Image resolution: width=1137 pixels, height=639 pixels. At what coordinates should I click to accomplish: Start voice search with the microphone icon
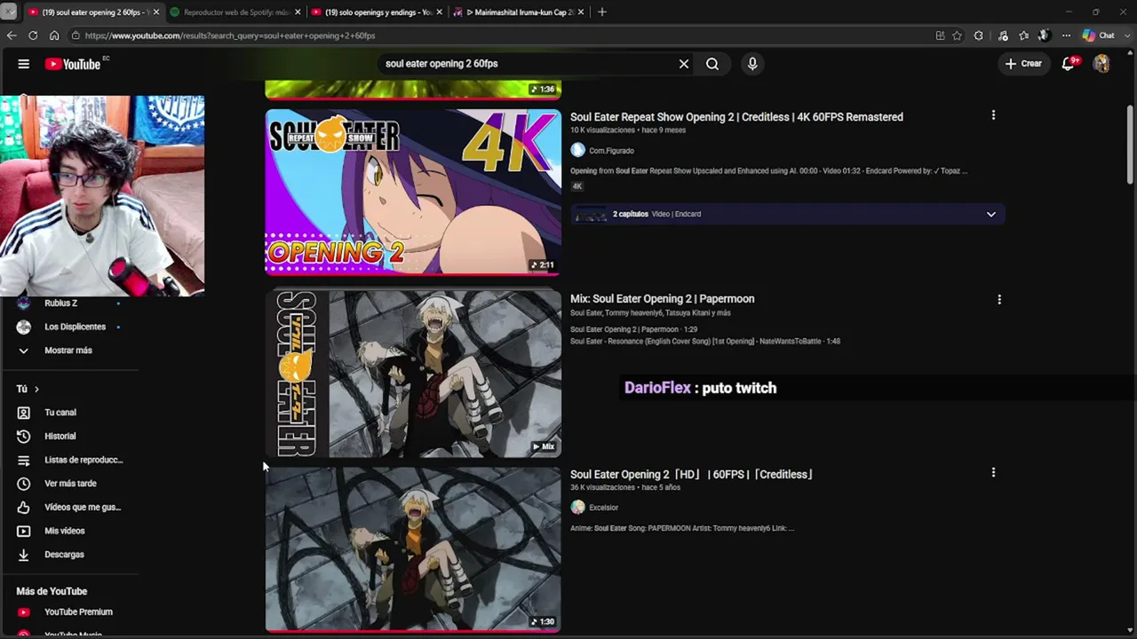point(752,64)
